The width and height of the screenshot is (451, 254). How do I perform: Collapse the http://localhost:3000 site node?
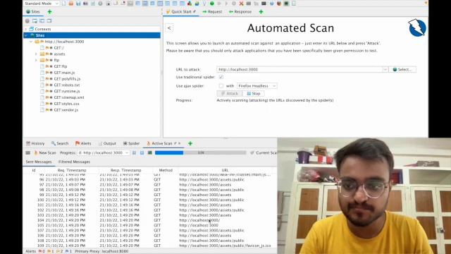click(x=31, y=42)
